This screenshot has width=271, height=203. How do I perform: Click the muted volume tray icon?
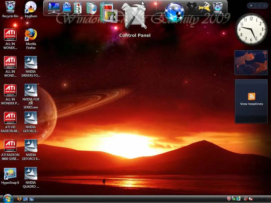point(251,199)
